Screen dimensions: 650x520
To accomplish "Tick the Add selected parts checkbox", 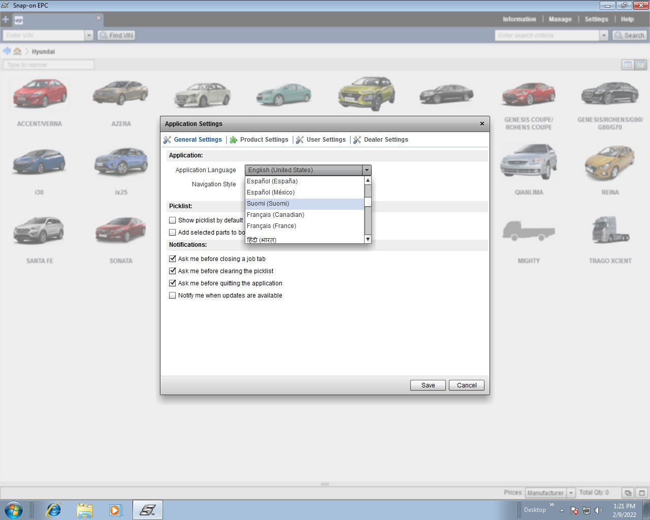I will tap(172, 233).
